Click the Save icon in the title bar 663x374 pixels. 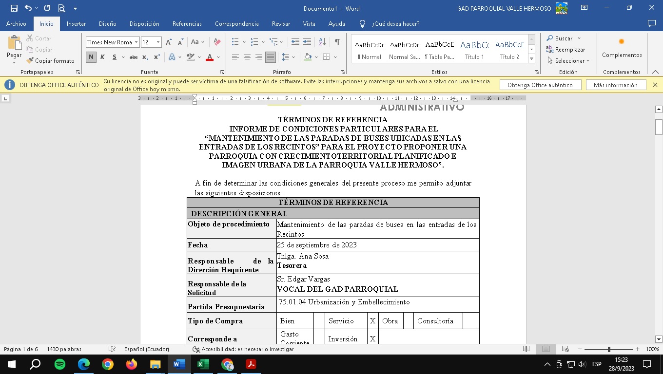tap(14, 8)
